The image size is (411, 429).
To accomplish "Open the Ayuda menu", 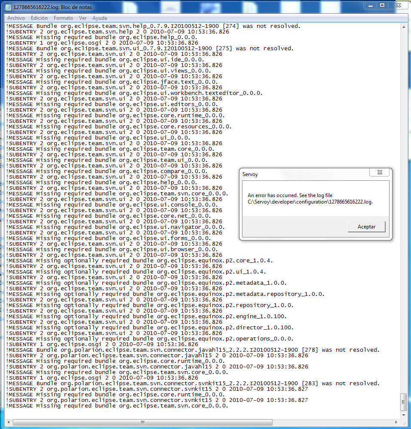I will coord(100,18).
